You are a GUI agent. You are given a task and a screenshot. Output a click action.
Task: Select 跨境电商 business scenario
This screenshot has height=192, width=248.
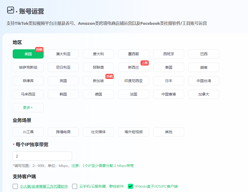click(x=63, y=132)
